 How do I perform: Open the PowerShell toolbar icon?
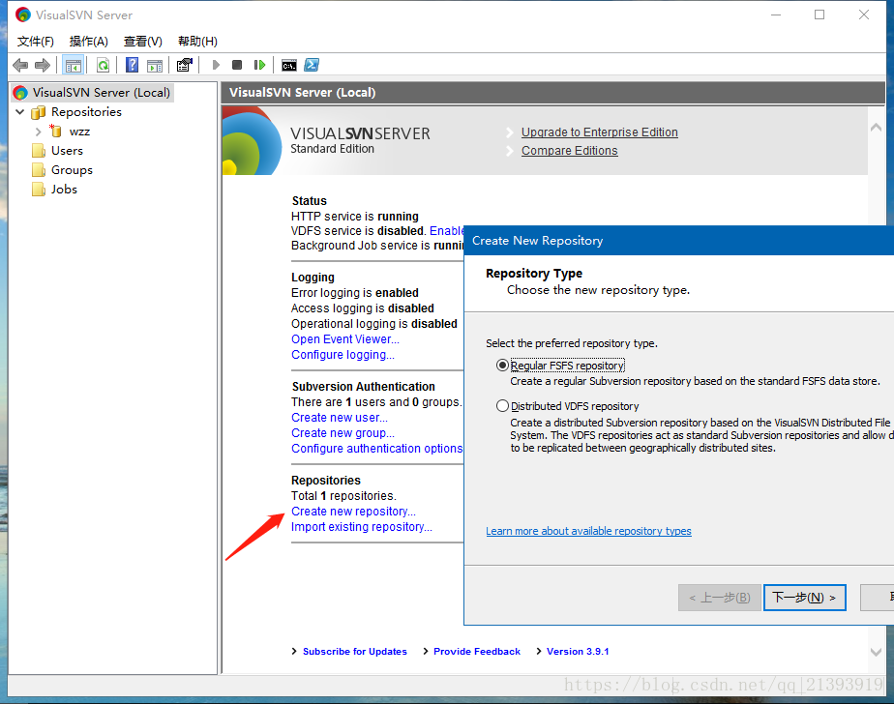click(x=312, y=65)
